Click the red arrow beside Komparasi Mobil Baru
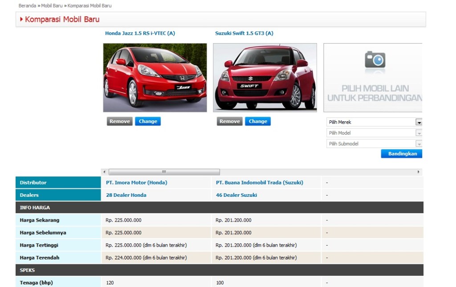 coord(21,19)
